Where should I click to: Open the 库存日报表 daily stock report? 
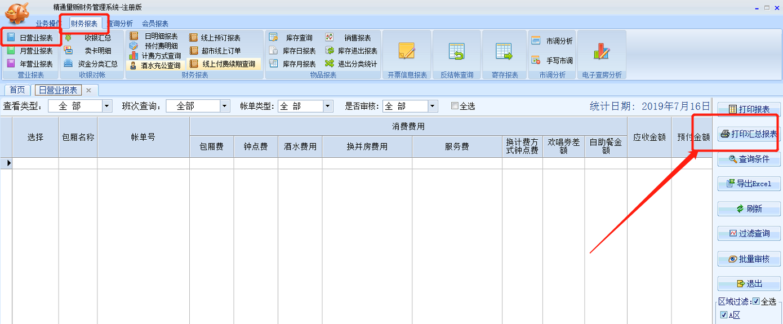click(292, 51)
